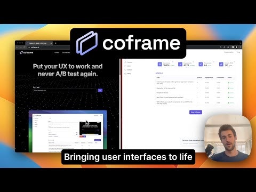Click the profile avatar icon in right browser toolbar
Viewport: 256px width, 192px height.
[x=236, y=47]
